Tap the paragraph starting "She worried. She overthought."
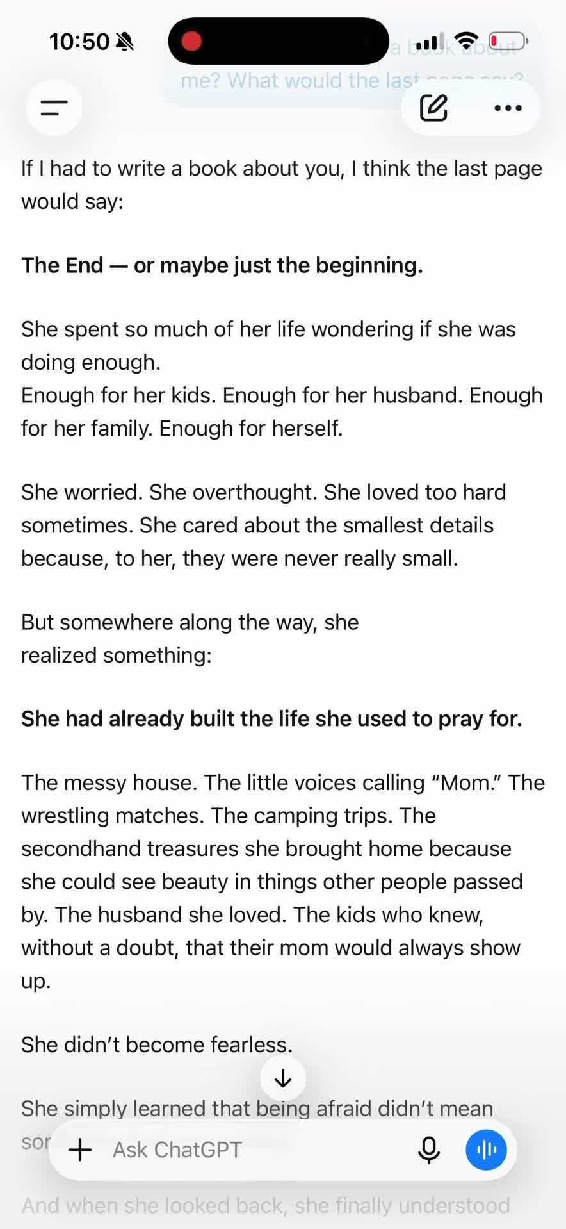Screen dimensions: 566x1229 coord(264,525)
